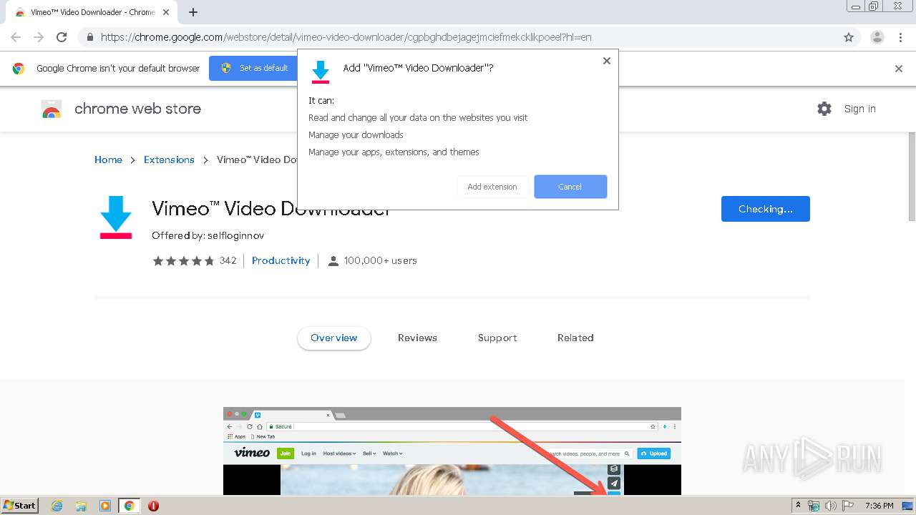
Task: Close the Add extension dialog
Action: click(x=607, y=61)
